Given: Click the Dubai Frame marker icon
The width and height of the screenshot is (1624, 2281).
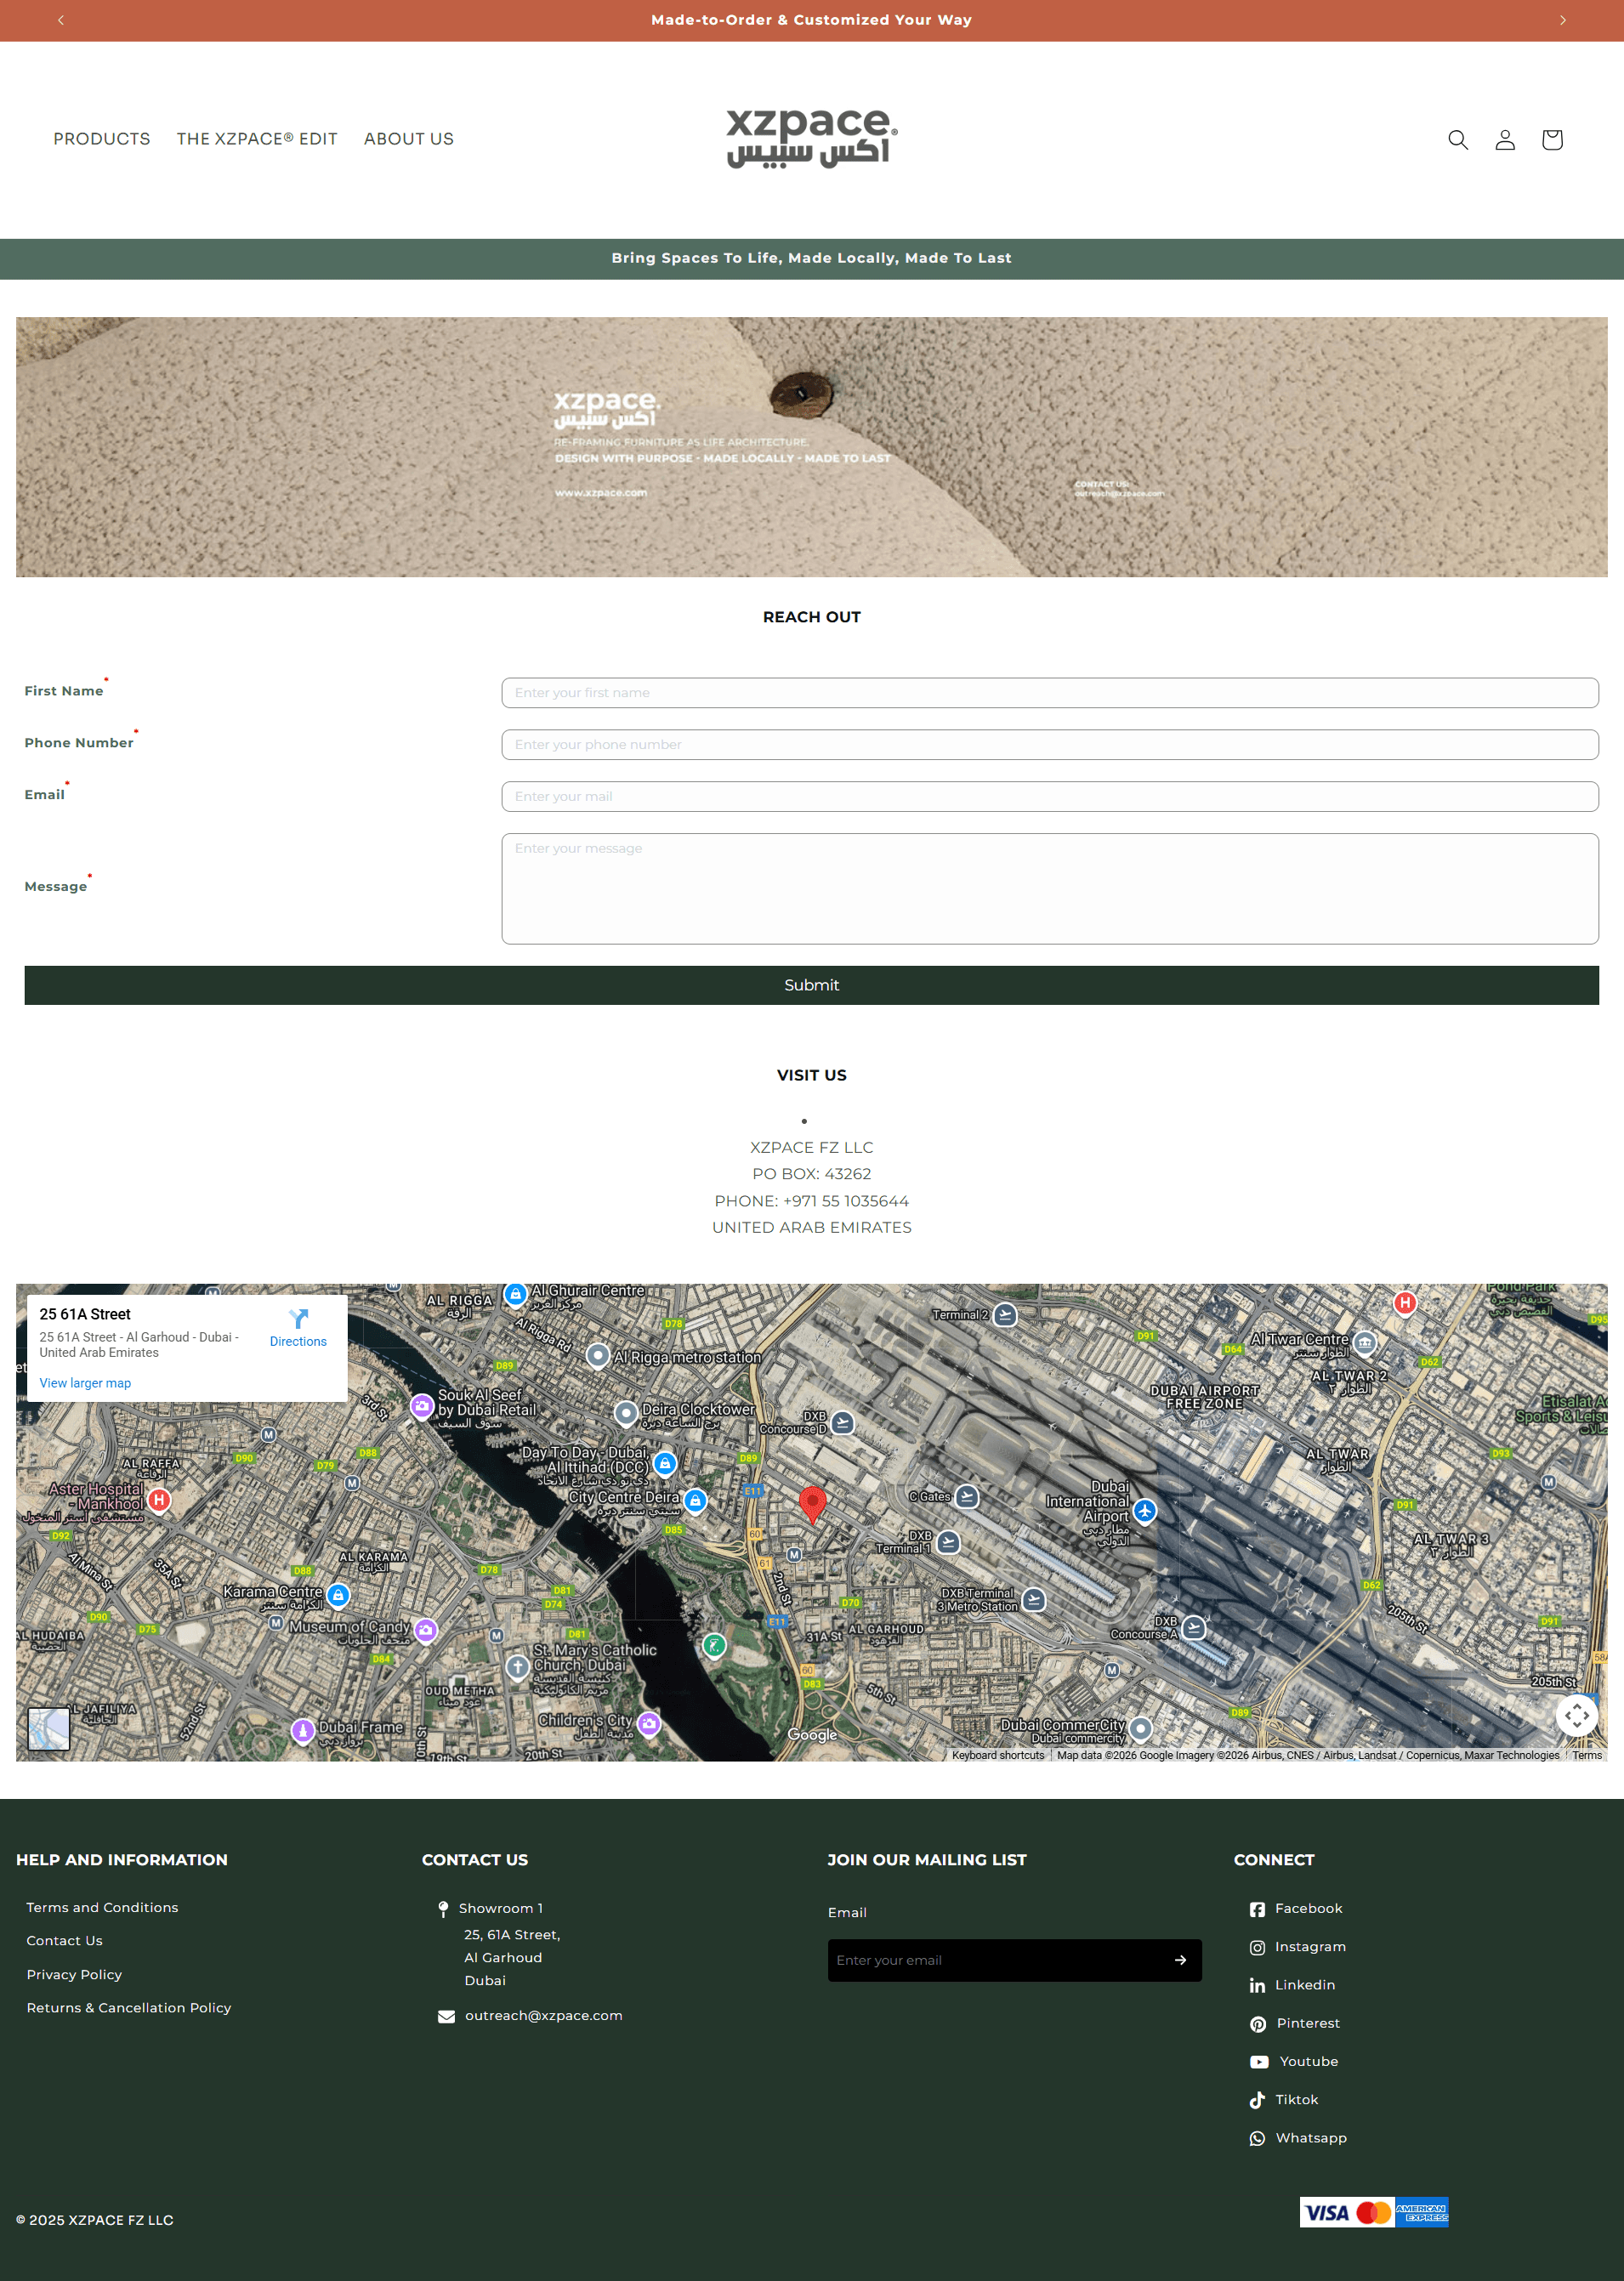Looking at the screenshot, I should 303,1730.
